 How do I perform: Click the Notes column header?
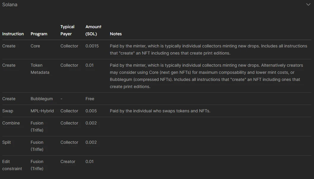coord(116,34)
